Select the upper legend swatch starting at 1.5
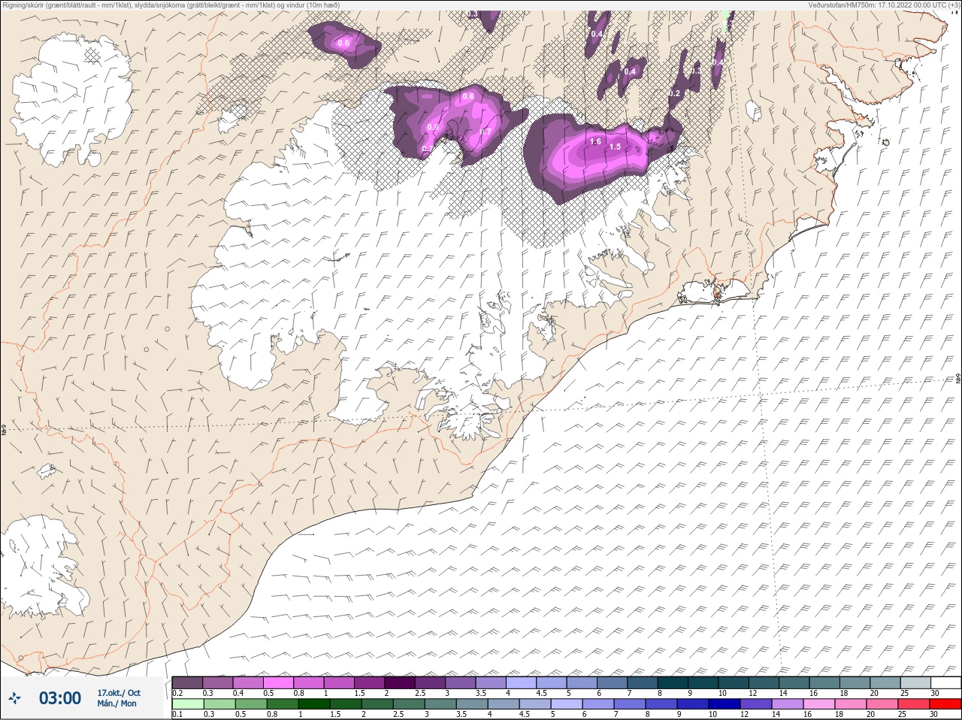 point(370,682)
